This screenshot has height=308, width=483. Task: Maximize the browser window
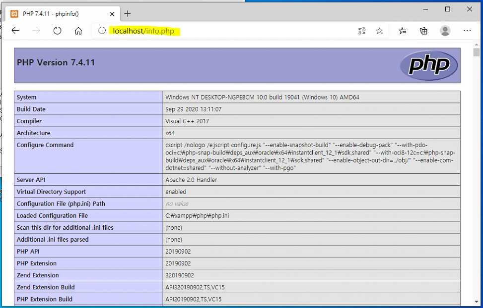click(448, 9)
